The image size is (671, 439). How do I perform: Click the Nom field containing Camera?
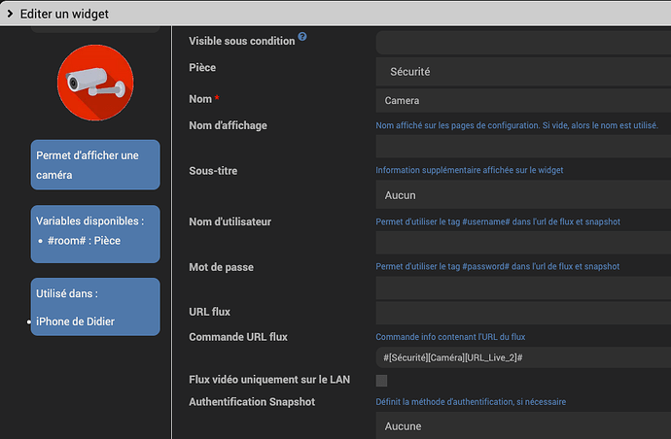(523, 100)
